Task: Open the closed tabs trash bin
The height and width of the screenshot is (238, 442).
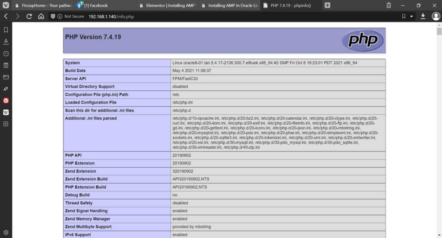Action: tap(389, 5)
